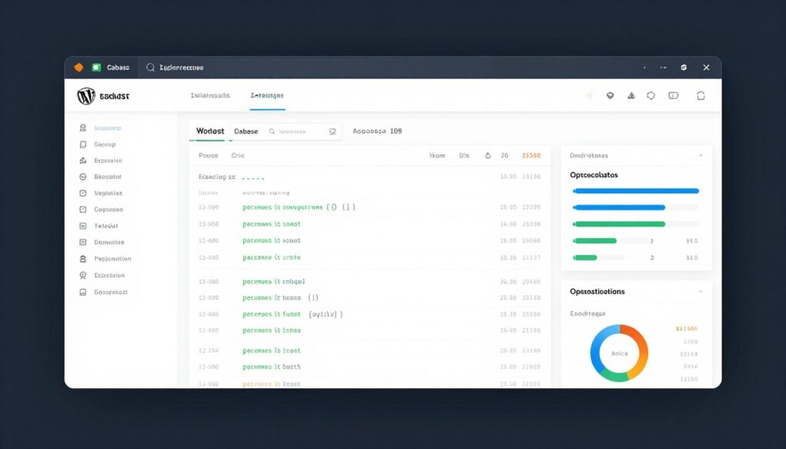Click the sidebar icon next to Domiuiire
Image resolution: width=786 pixels, height=449 pixels.
pos(83,242)
